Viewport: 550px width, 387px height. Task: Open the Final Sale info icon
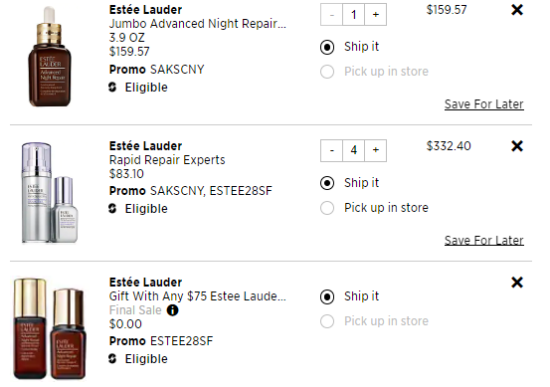coord(172,310)
